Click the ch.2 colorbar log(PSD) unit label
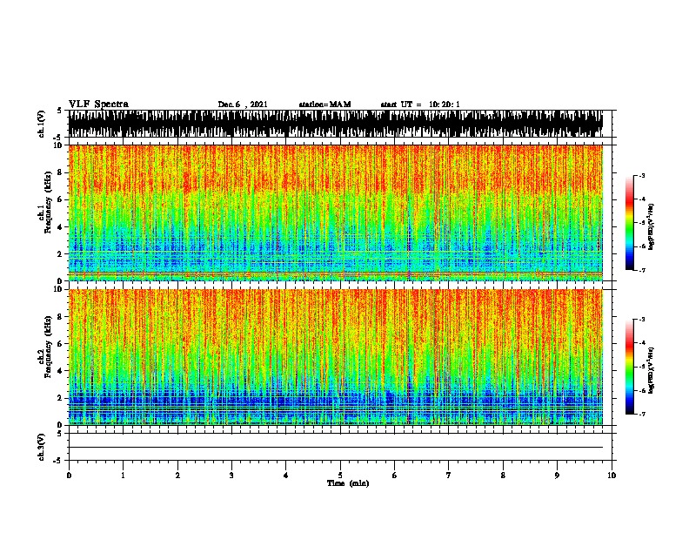Screen dimensions: 689x533 pyautogui.click(x=652, y=370)
